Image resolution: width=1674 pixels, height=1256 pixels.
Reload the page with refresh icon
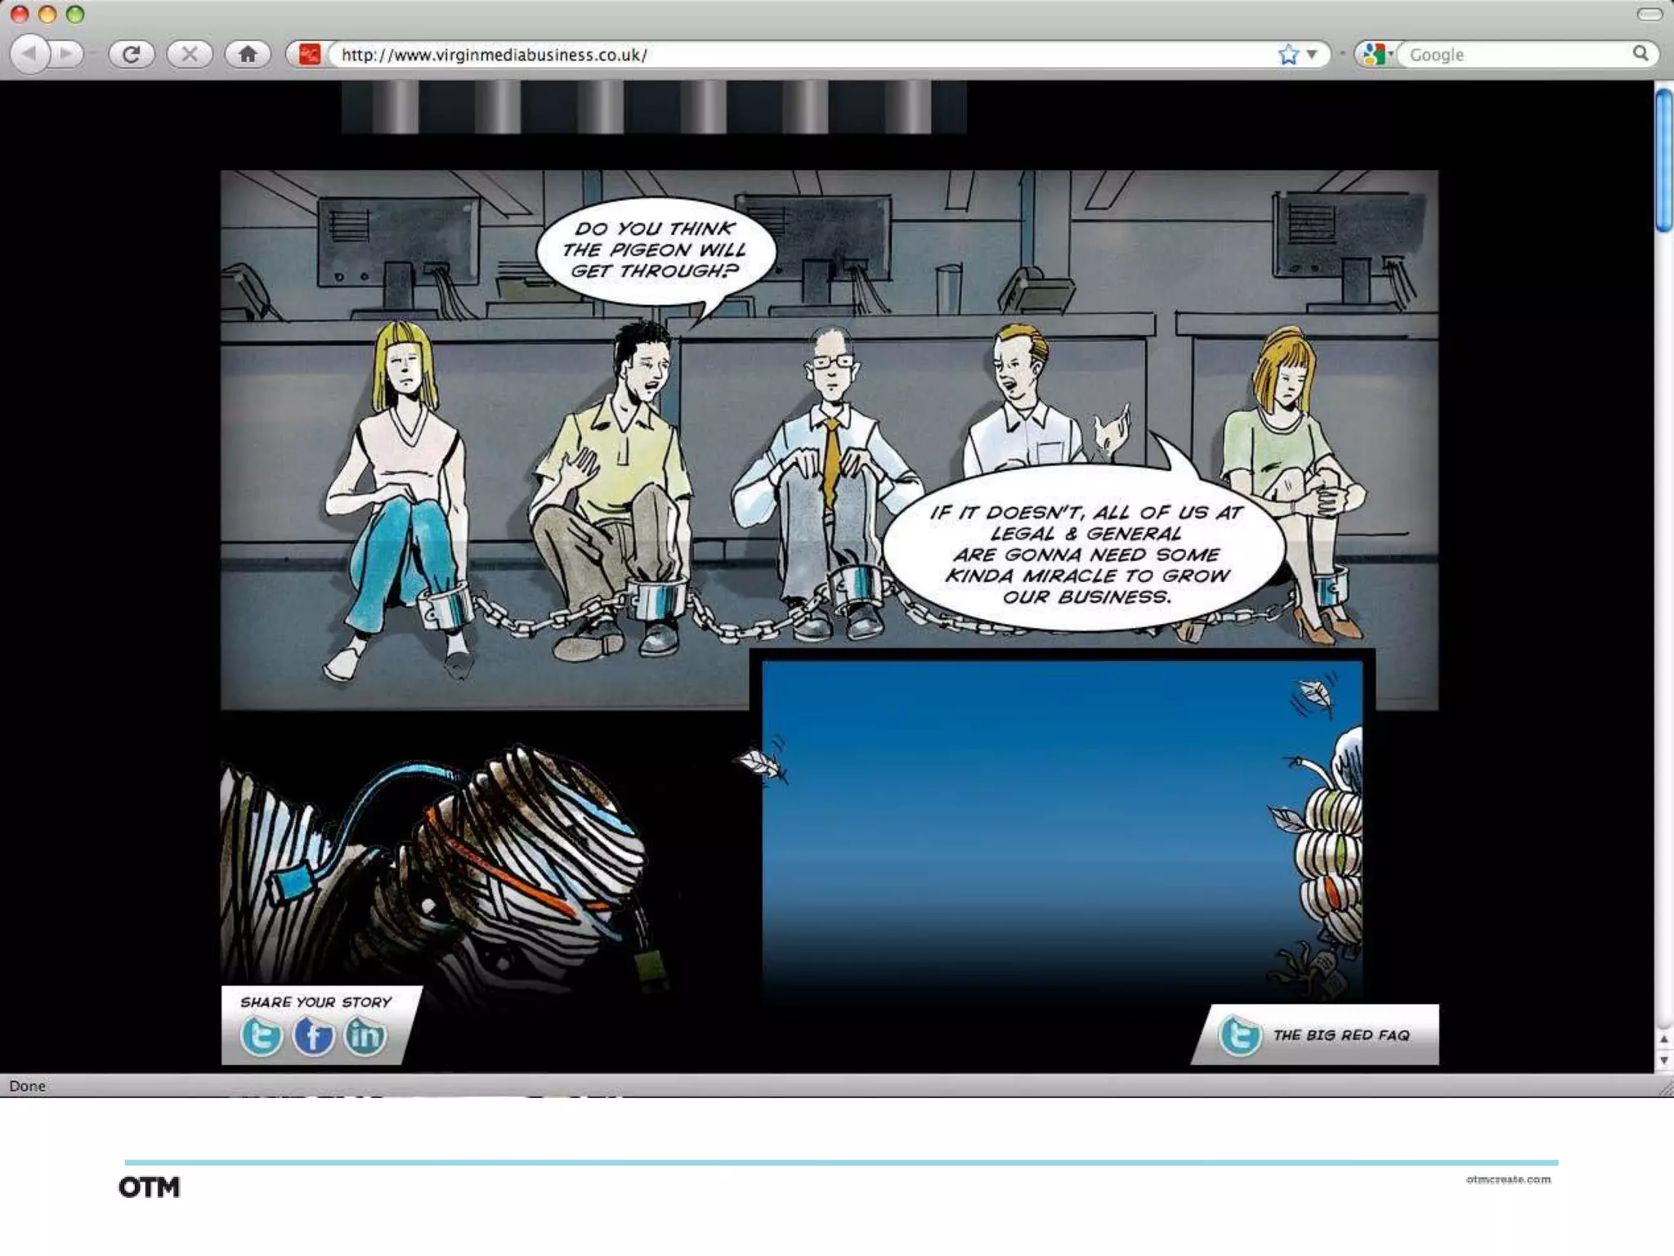tap(131, 55)
